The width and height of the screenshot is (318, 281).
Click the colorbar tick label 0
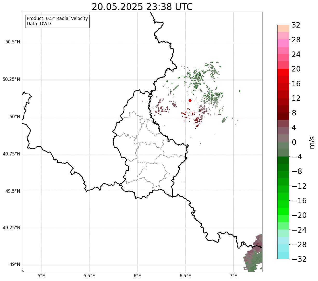coord(294,142)
